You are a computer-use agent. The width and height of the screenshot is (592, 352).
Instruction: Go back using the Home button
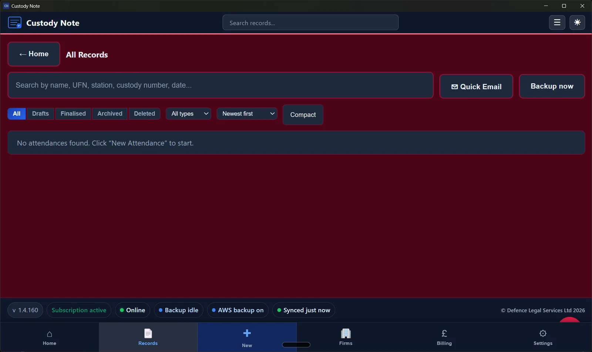[x=33, y=54]
